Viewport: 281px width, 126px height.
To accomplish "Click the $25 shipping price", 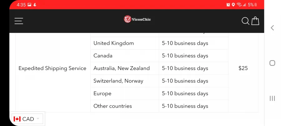I will click(243, 68).
